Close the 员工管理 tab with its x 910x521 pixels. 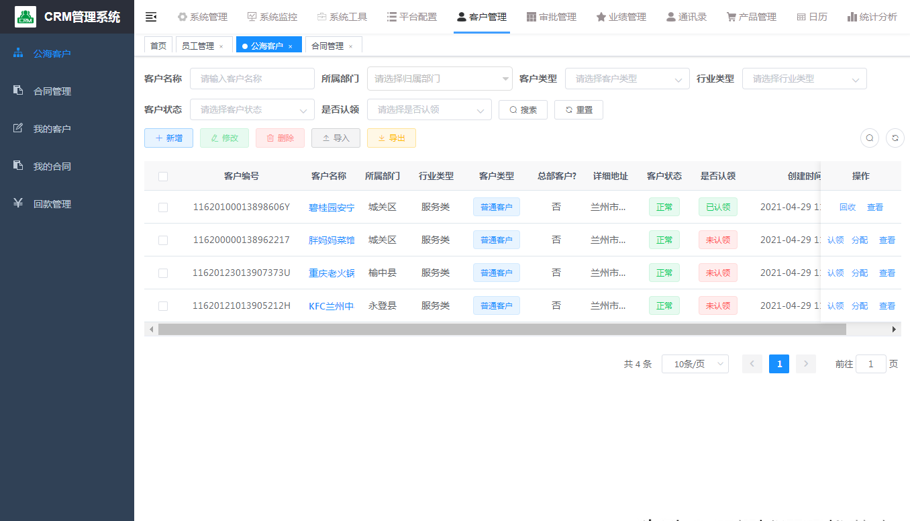(x=221, y=46)
